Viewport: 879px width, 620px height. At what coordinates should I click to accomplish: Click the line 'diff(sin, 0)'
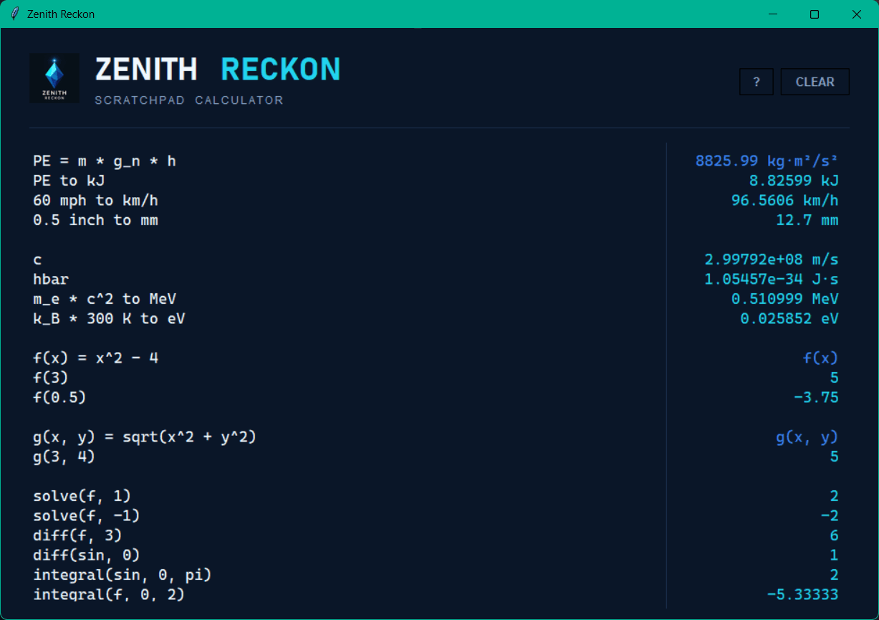click(87, 555)
